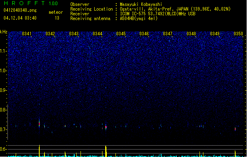Screen dimensions: 247x157
Task: Click the 0350 time marker
Action: click(x=238, y=34)
